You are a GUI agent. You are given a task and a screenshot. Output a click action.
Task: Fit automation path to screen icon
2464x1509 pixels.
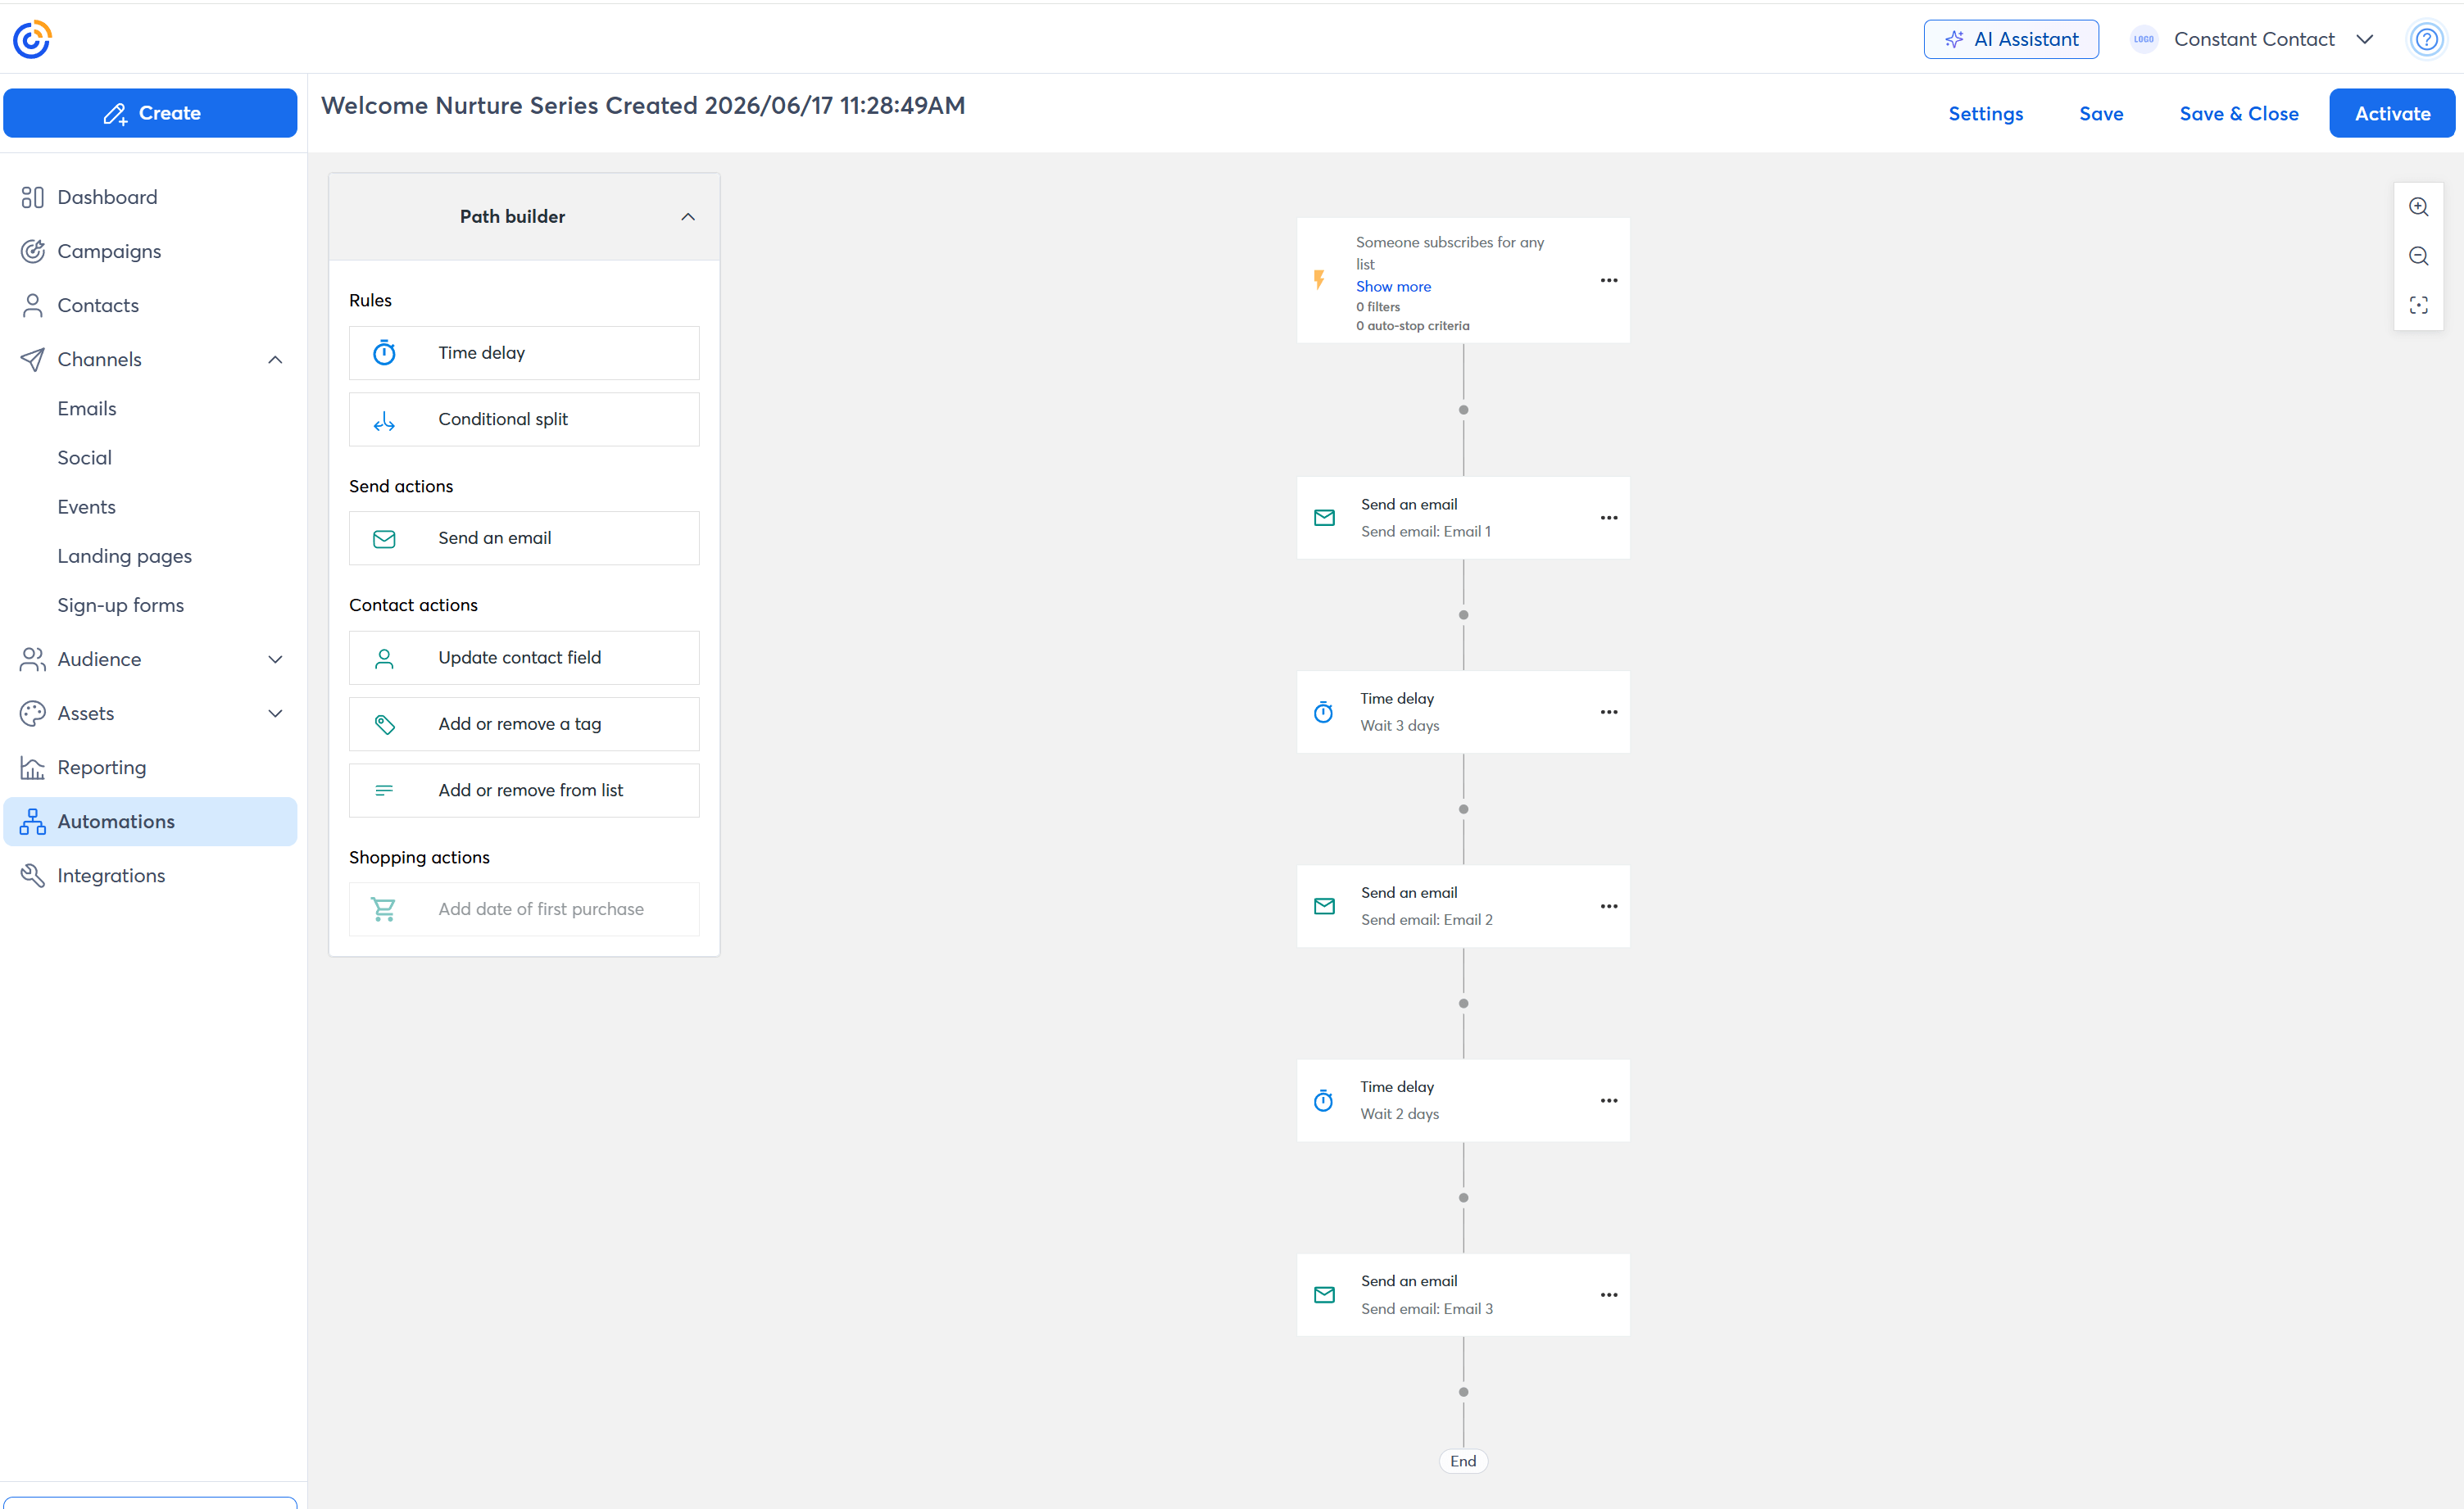(2418, 305)
